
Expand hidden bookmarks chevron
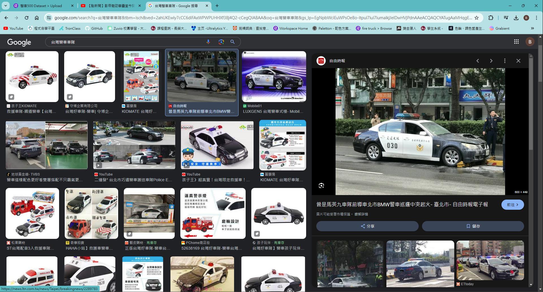click(x=533, y=28)
